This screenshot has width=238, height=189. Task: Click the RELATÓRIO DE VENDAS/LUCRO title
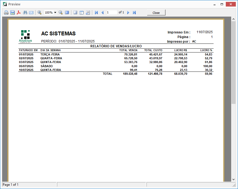pos(116,46)
